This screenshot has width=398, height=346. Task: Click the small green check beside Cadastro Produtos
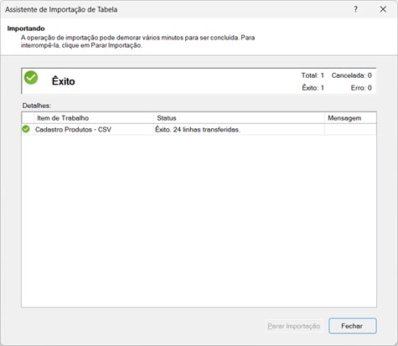(26, 129)
